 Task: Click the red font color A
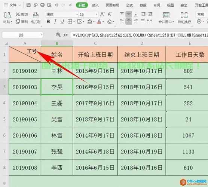pos(99,21)
